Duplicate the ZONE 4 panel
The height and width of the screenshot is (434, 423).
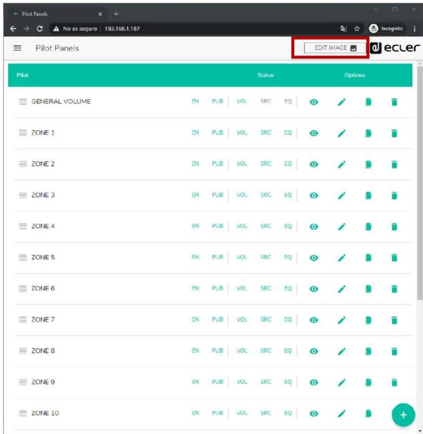368,227
